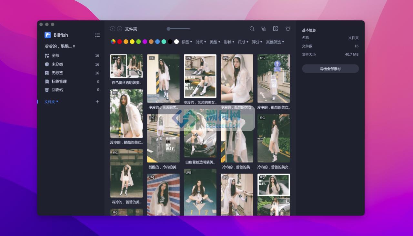Viewport: 413px width, 236px height.
Task: Filter by the blue color swatch
Action: (157, 42)
